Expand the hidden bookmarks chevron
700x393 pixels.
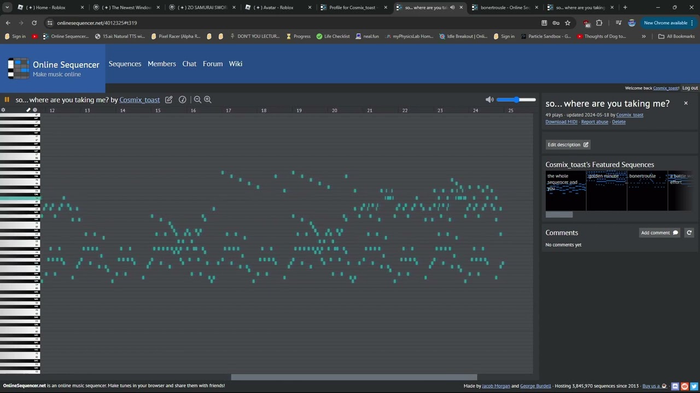click(x=644, y=37)
